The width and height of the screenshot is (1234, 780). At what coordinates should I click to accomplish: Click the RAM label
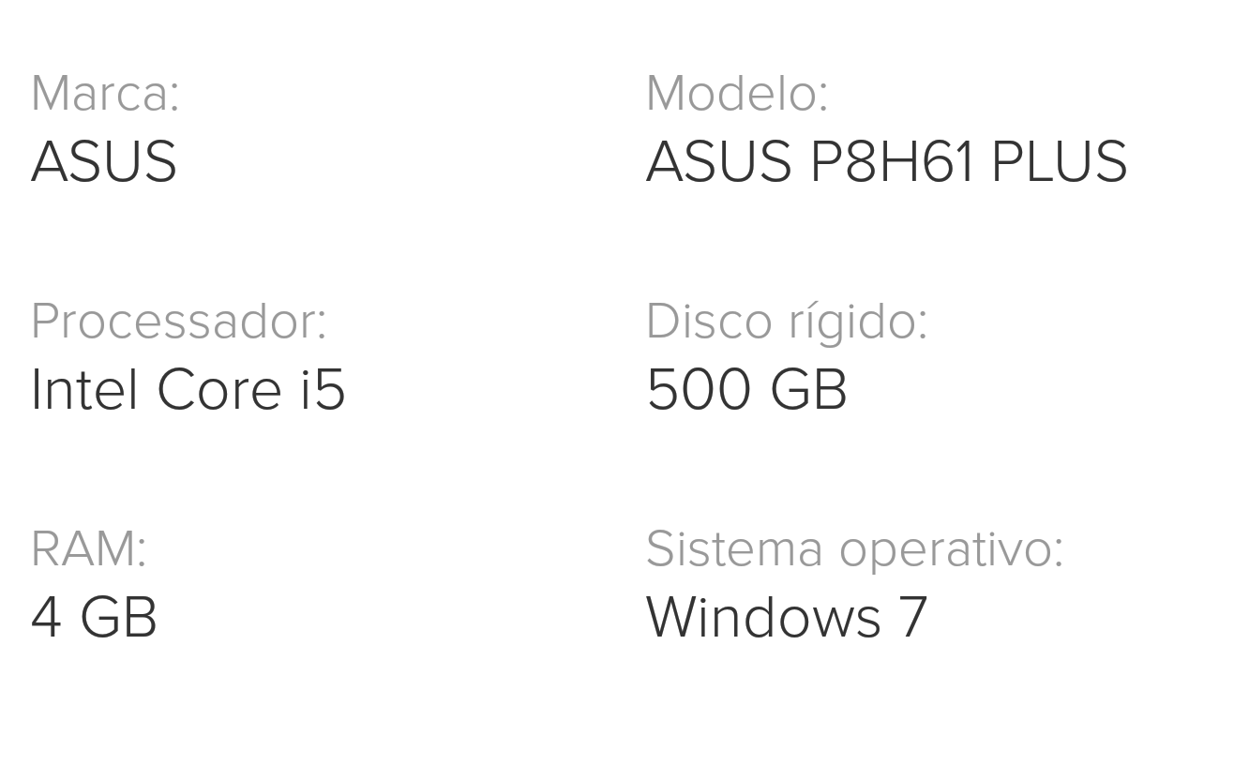tap(89, 549)
